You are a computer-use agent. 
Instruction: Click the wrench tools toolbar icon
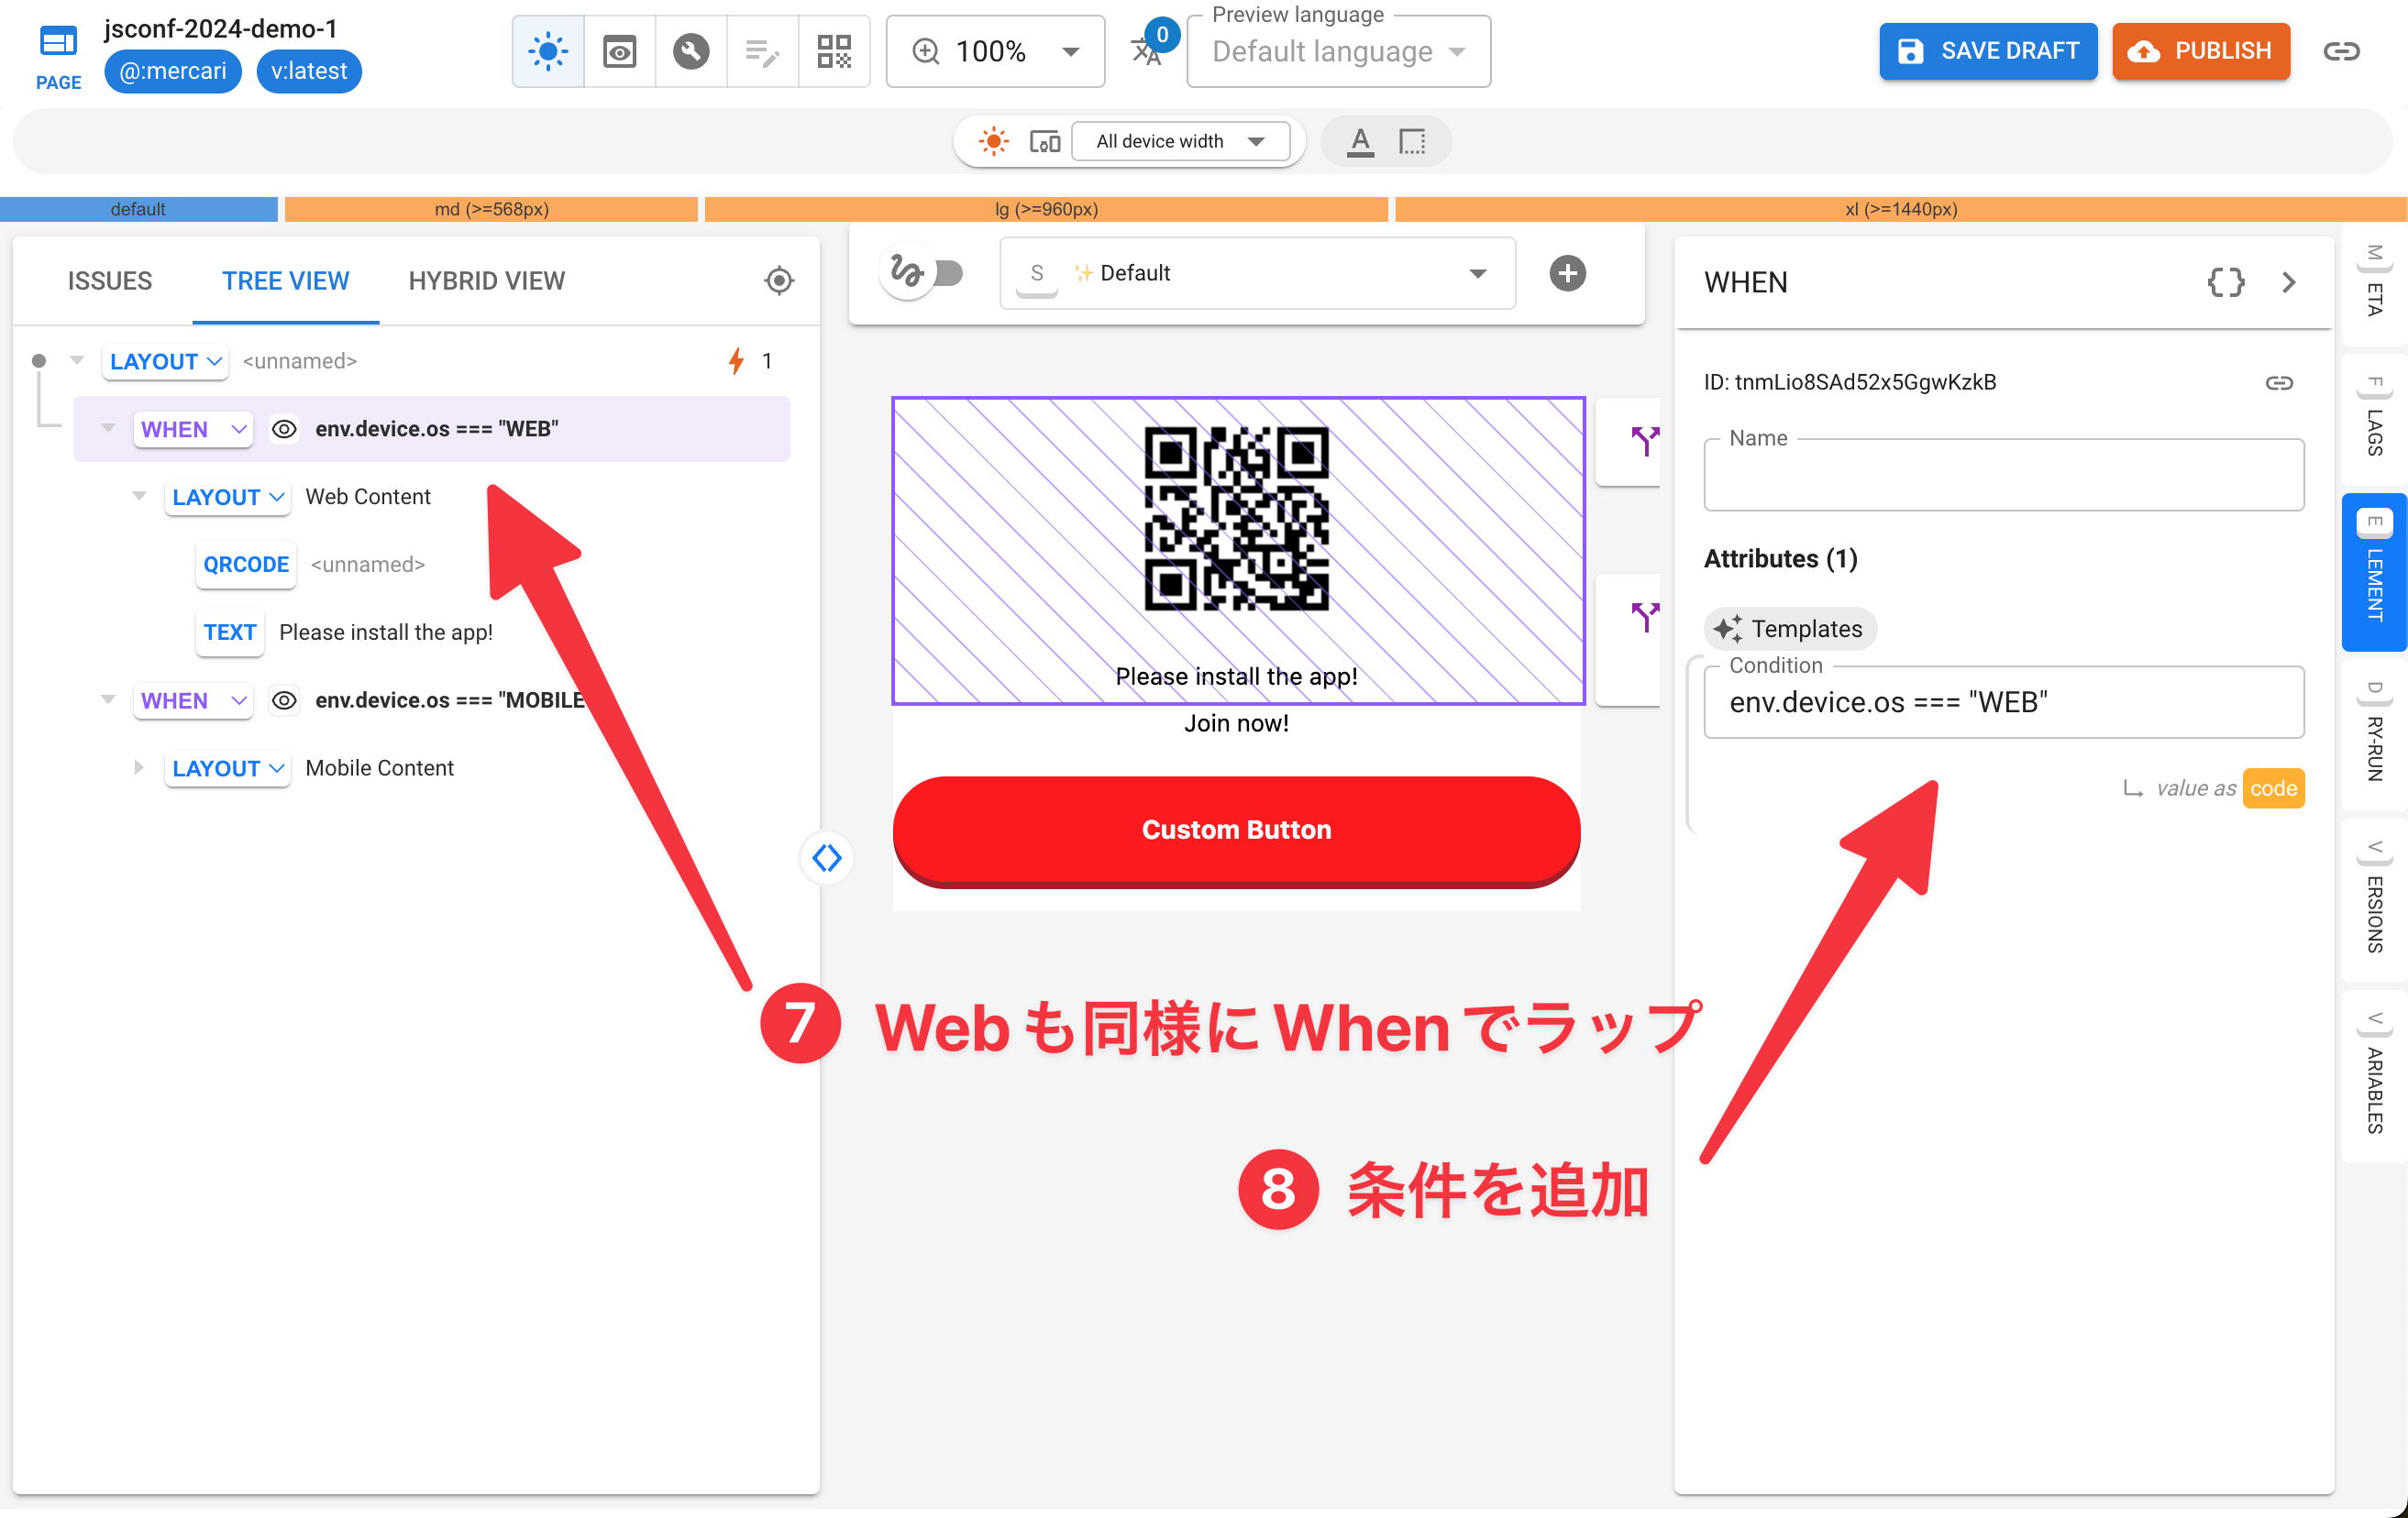[x=691, y=51]
